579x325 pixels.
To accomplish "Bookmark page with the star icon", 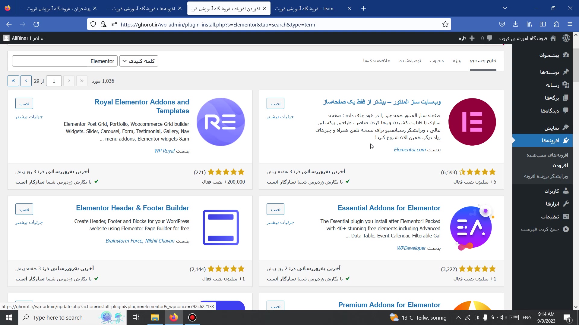I will click(x=445, y=24).
